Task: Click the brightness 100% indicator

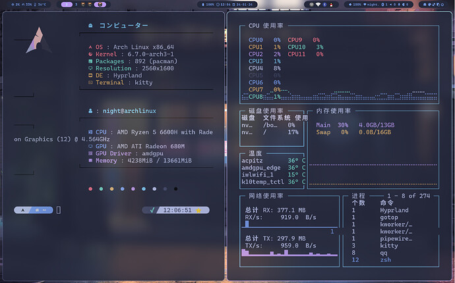Action: tap(355, 5)
